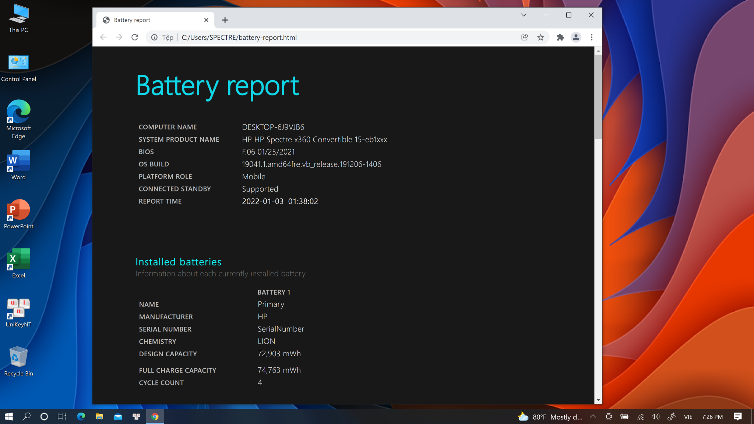The height and width of the screenshot is (424, 754).
Task: Click the scrollbar down arrow
Action: coord(598,400)
